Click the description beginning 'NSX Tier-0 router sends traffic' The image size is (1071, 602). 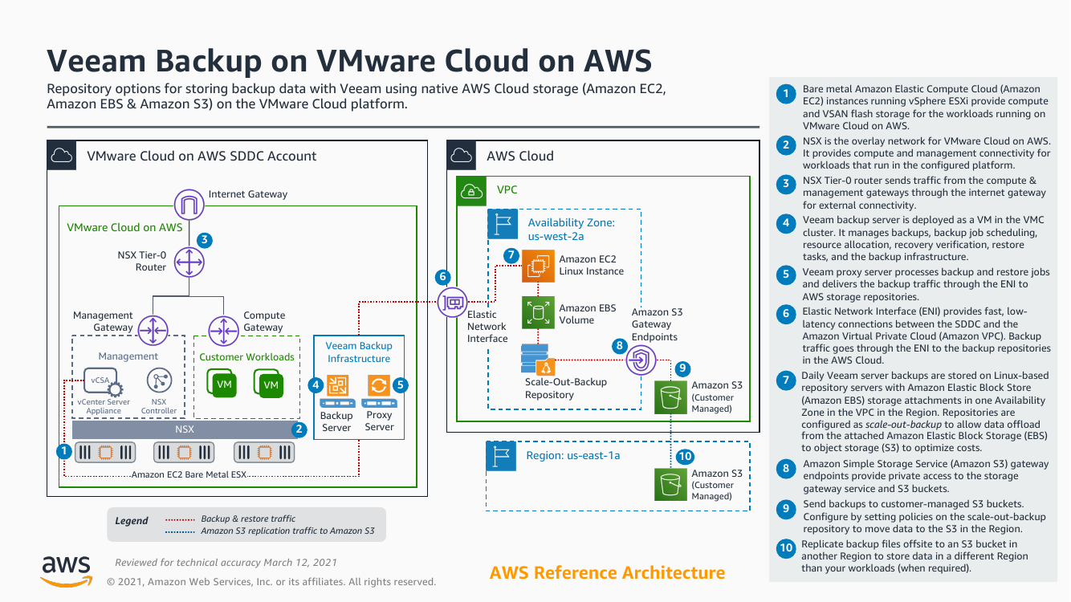[924, 193]
